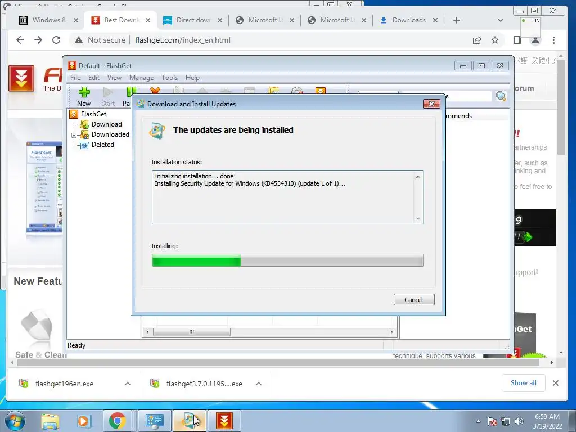The height and width of the screenshot is (432, 576).
Task: Go forward in Chrome
Action: click(38, 40)
